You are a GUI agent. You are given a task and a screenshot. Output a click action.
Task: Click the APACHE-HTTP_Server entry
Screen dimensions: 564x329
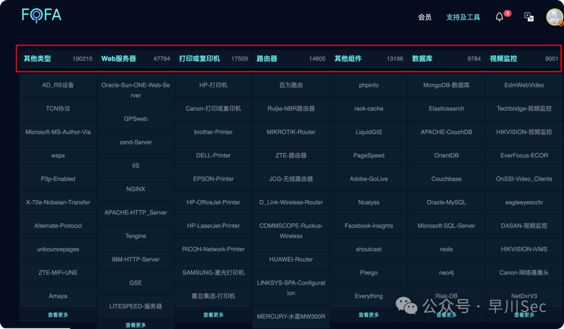[x=136, y=212]
